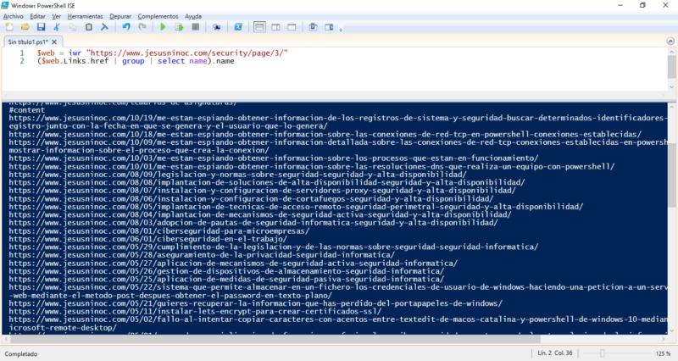This screenshot has height=361, width=678.
Task: Show script pane on the right layout
Action: point(276,27)
